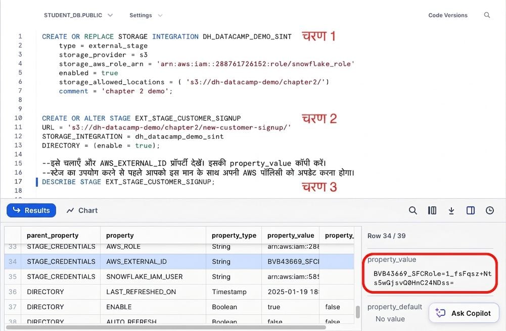Screen dimensions: 506x331
Task: Click the Boolean type cell in row 37
Action: [x=234, y=307]
